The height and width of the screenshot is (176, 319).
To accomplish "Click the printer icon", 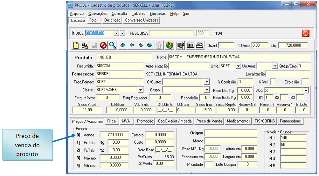I will click(200, 45).
